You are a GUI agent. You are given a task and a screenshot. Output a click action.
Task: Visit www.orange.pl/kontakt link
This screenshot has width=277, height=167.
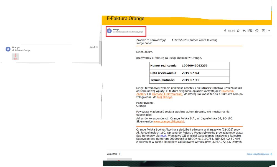click(169, 121)
